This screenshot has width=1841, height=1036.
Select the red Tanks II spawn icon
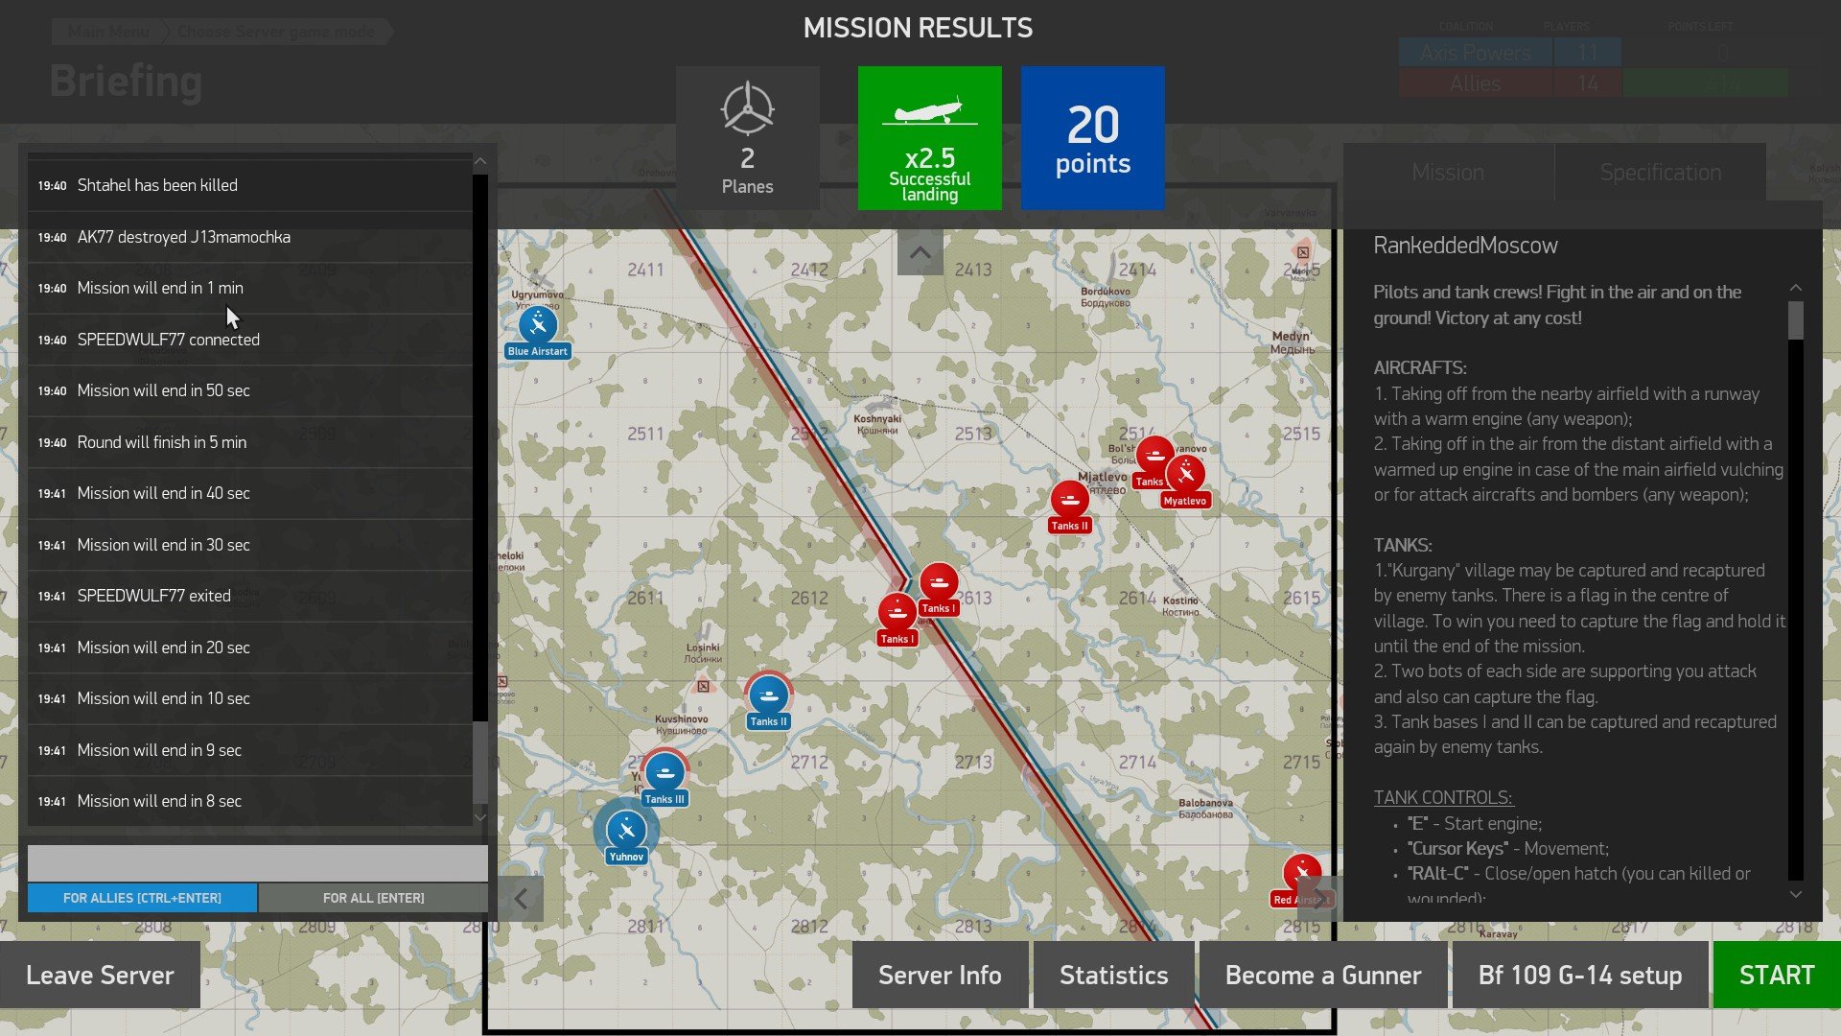tap(1069, 500)
